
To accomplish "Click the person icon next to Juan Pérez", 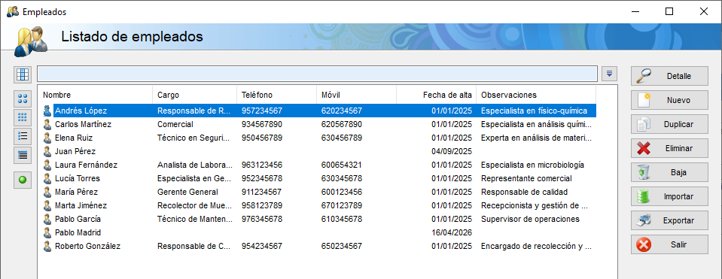I will [x=47, y=151].
